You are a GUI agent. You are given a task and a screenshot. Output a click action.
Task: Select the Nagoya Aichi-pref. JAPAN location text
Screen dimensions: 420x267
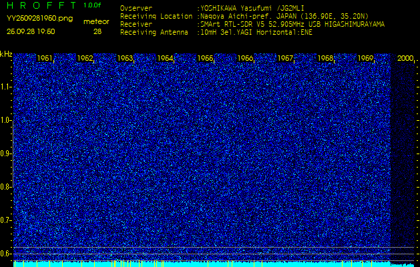pyautogui.click(x=284, y=16)
